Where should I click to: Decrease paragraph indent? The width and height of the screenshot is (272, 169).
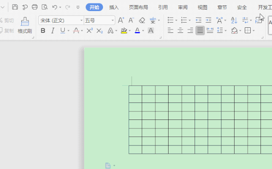(198, 20)
